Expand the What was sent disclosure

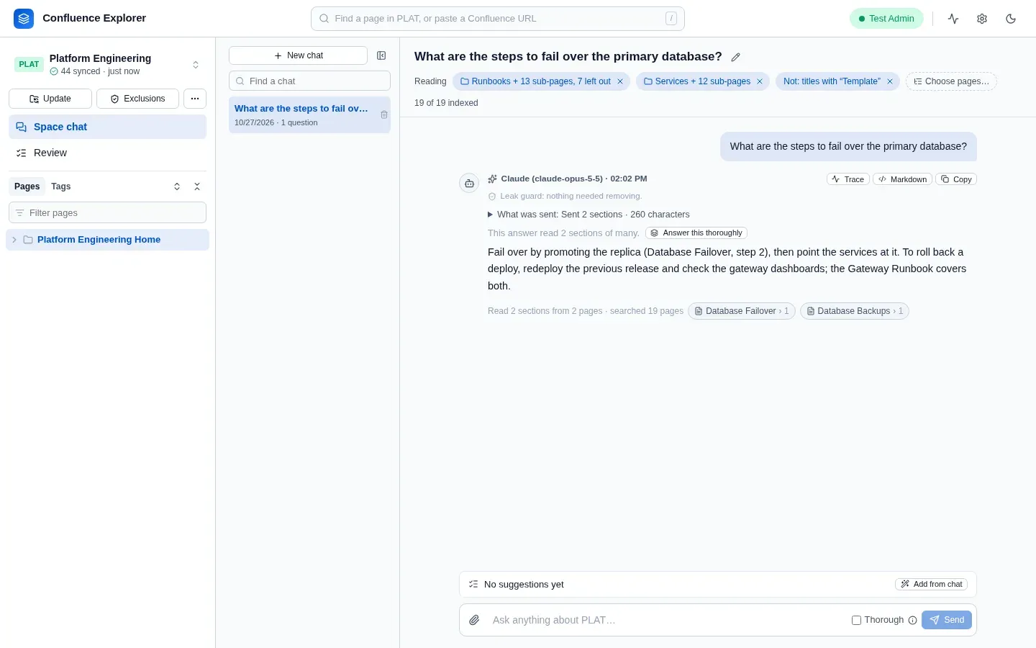tap(589, 215)
